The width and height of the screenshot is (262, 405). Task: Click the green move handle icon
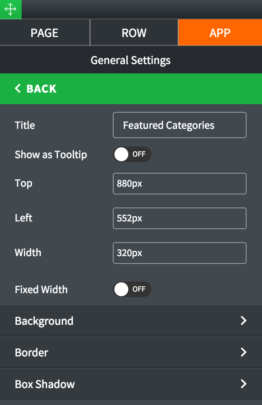[10, 9]
